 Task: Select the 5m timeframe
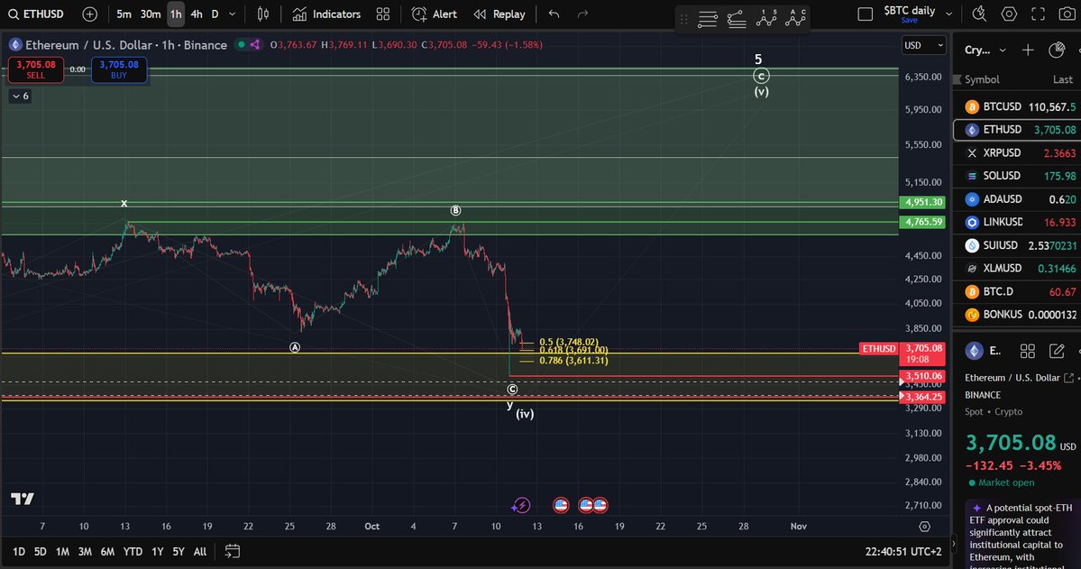[124, 14]
